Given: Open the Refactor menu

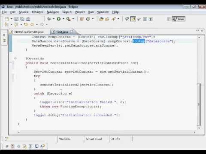Looking at the screenshot, I should 38,12.
